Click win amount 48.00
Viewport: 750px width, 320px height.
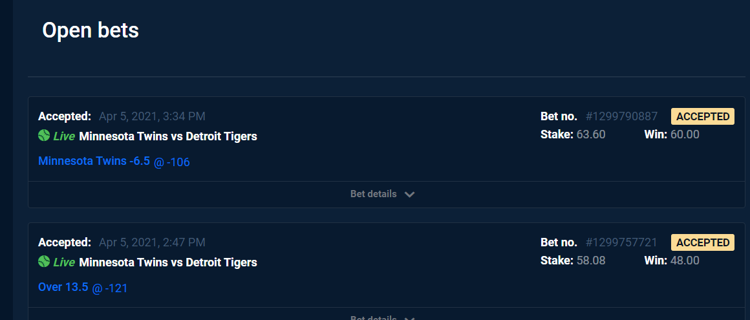coord(685,261)
